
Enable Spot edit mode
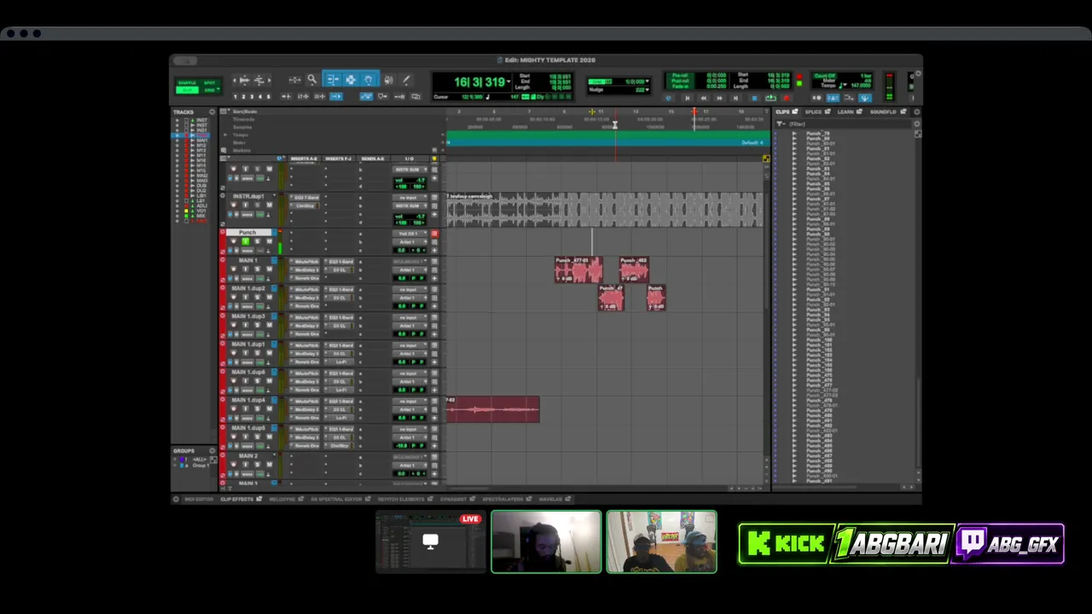point(210,83)
